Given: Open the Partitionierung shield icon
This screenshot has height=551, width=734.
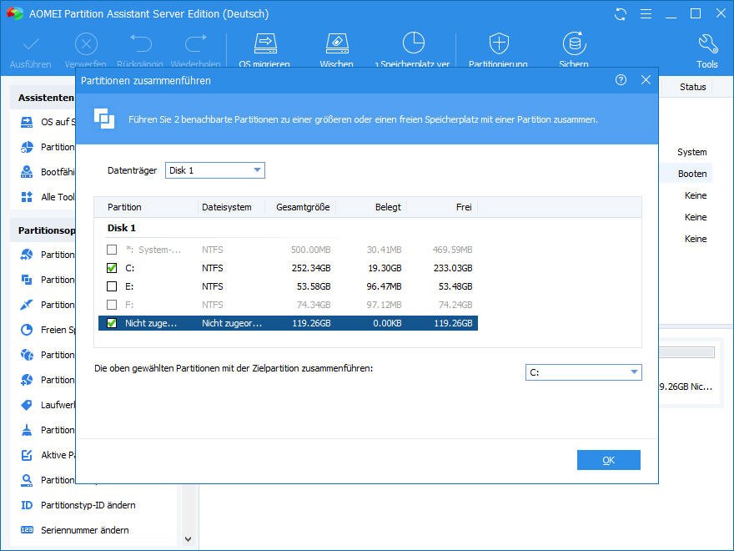Looking at the screenshot, I should [498, 44].
